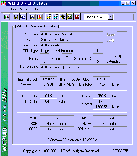Click the L1 D-Cache 64 K value
This screenshot has width=137, height=156.
click(49, 101)
